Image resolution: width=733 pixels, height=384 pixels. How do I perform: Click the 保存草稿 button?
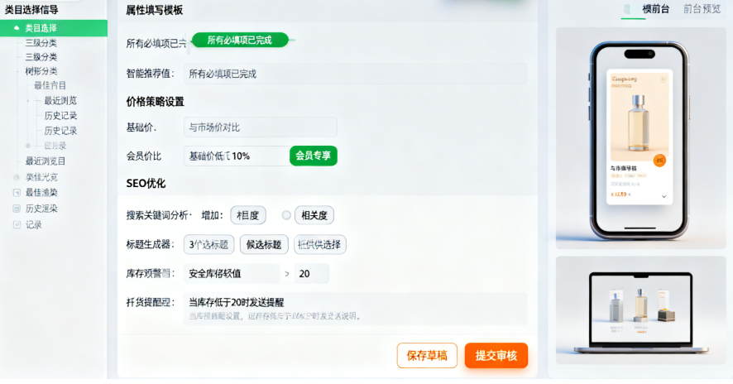pyautogui.click(x=427, y=356)
